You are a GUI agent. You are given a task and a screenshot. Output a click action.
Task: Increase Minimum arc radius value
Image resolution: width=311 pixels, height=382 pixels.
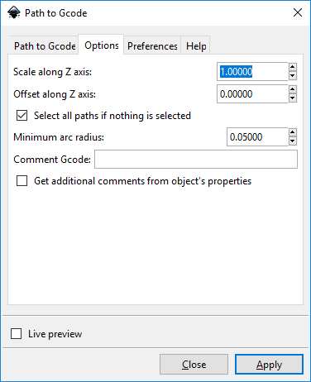tap(293, 132)
